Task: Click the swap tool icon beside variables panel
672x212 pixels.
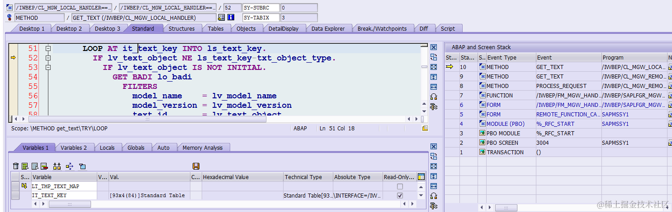Action: click(x=434, y=157)
